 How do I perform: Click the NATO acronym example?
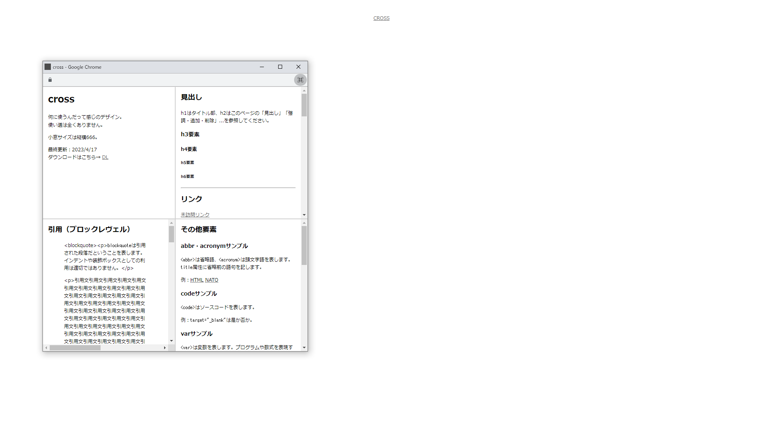click(211, 280)
